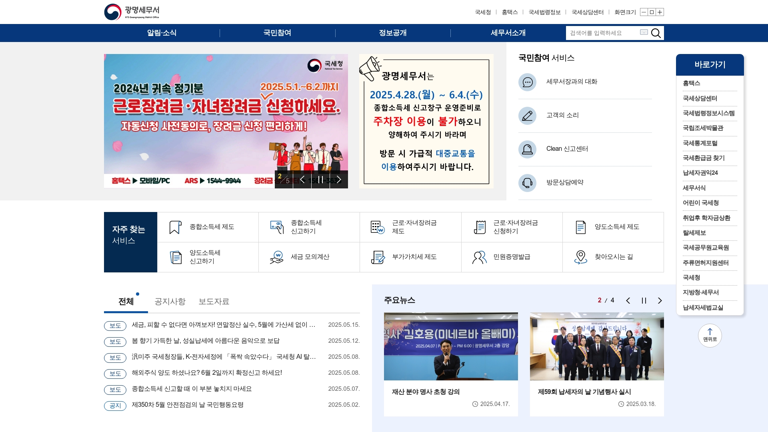The image size is (768, 432).
Task: Open the 세무서소개 menu
Action: click(x=508, y=33)
